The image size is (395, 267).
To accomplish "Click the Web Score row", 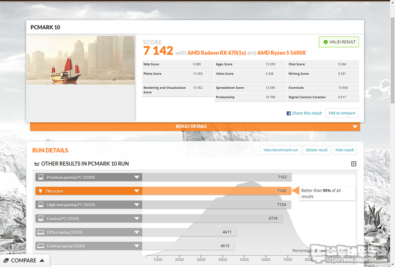I will coord(178,64).
